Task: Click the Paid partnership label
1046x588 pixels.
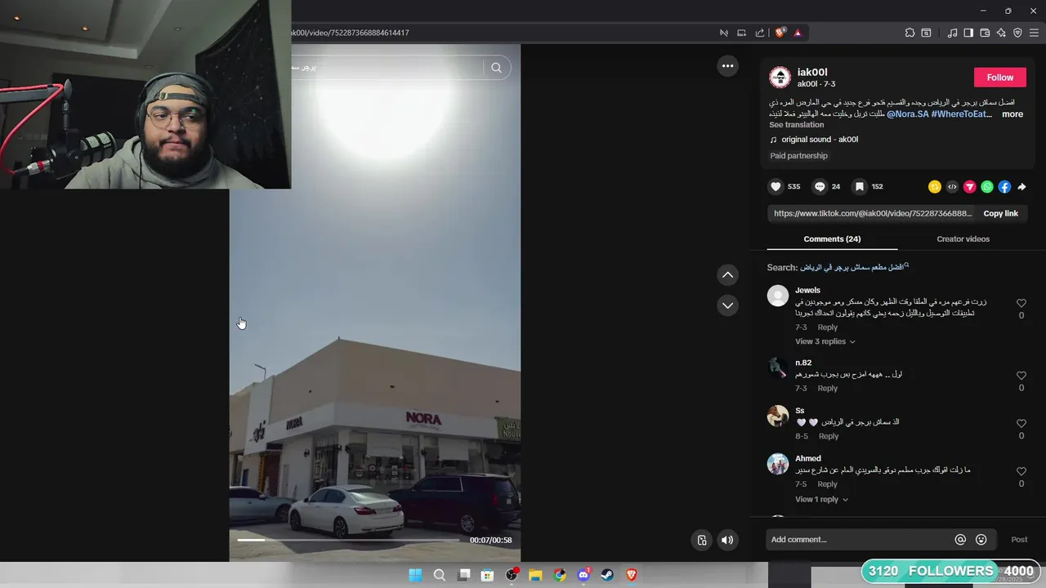Action: pos(798,156)
